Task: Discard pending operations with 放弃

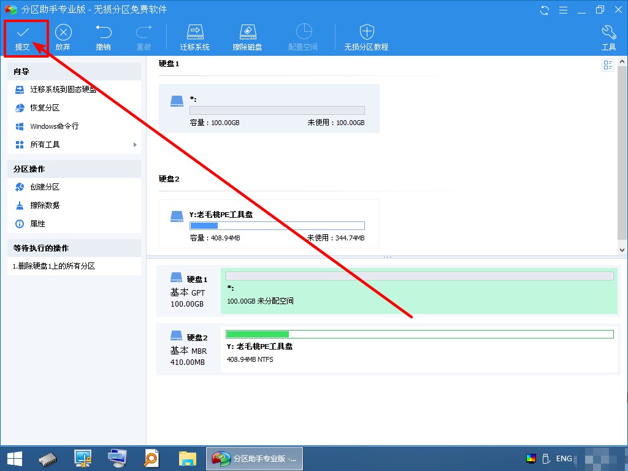Action: click(x=63, y=37)
